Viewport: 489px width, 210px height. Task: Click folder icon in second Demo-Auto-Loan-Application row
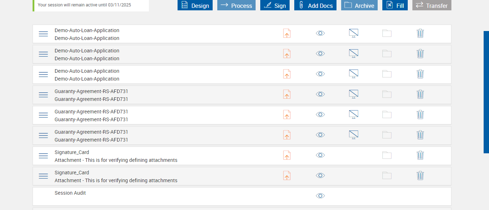[387, 53]
